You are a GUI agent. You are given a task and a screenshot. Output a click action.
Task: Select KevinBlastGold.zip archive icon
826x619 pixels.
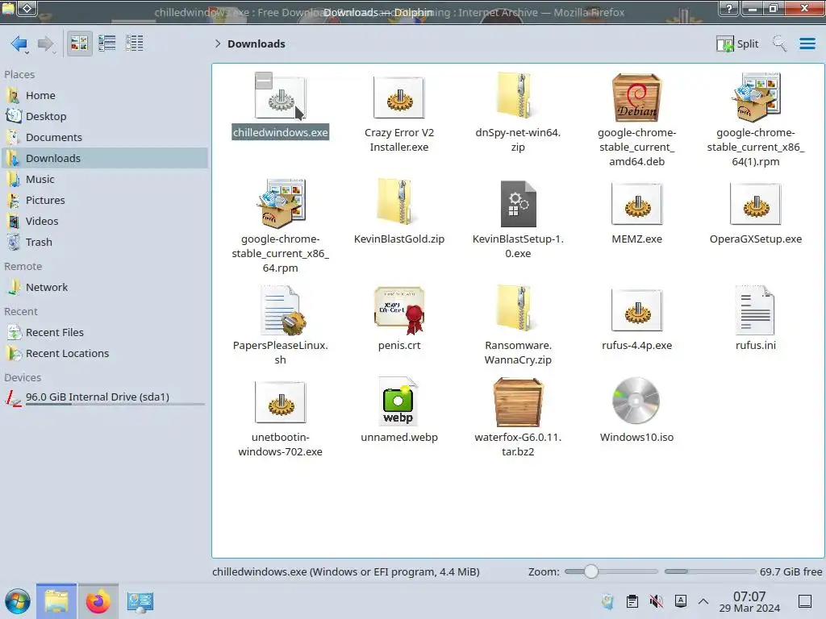pos(398,201)
